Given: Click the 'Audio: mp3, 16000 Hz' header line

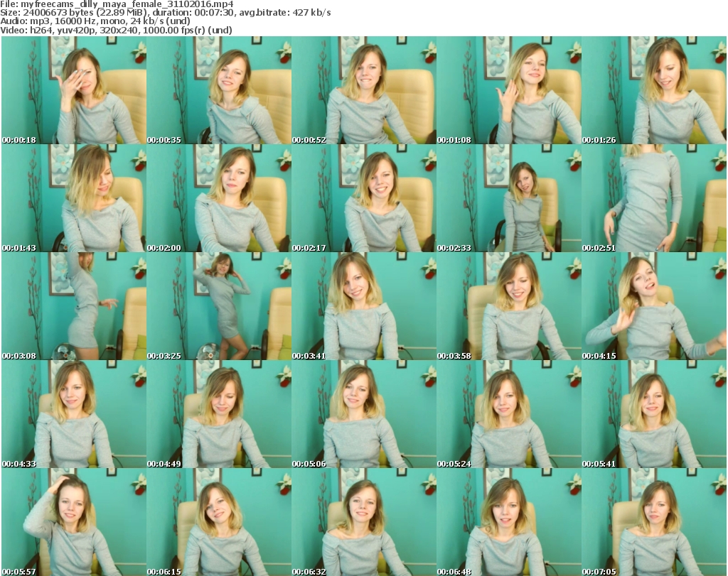Looking at the screenshot, I should coord(95,21).
